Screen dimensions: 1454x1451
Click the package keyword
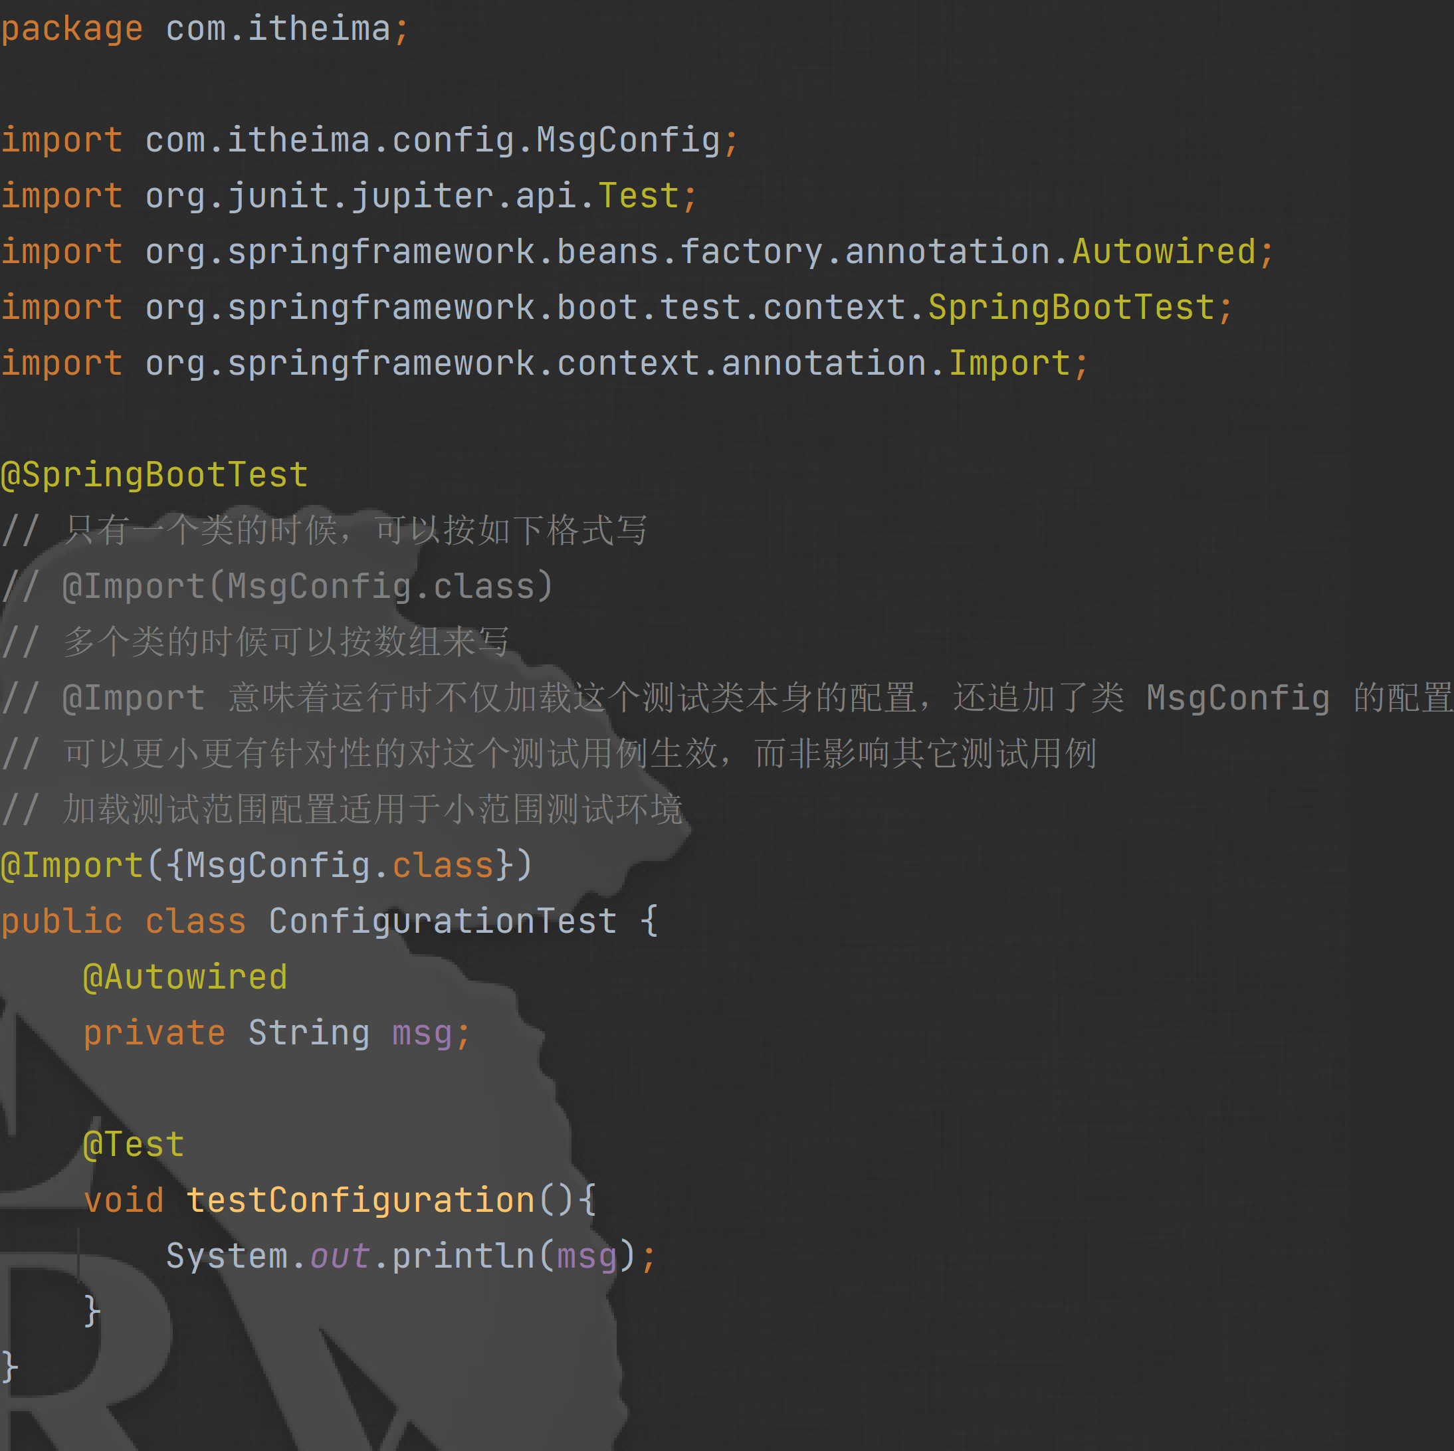point(72,30)
